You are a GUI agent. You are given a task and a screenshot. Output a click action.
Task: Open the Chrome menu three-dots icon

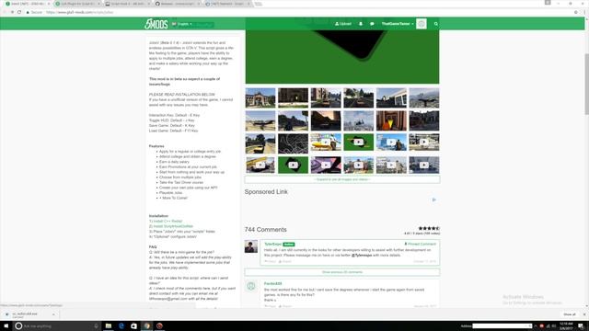click(x=585, y=12)
